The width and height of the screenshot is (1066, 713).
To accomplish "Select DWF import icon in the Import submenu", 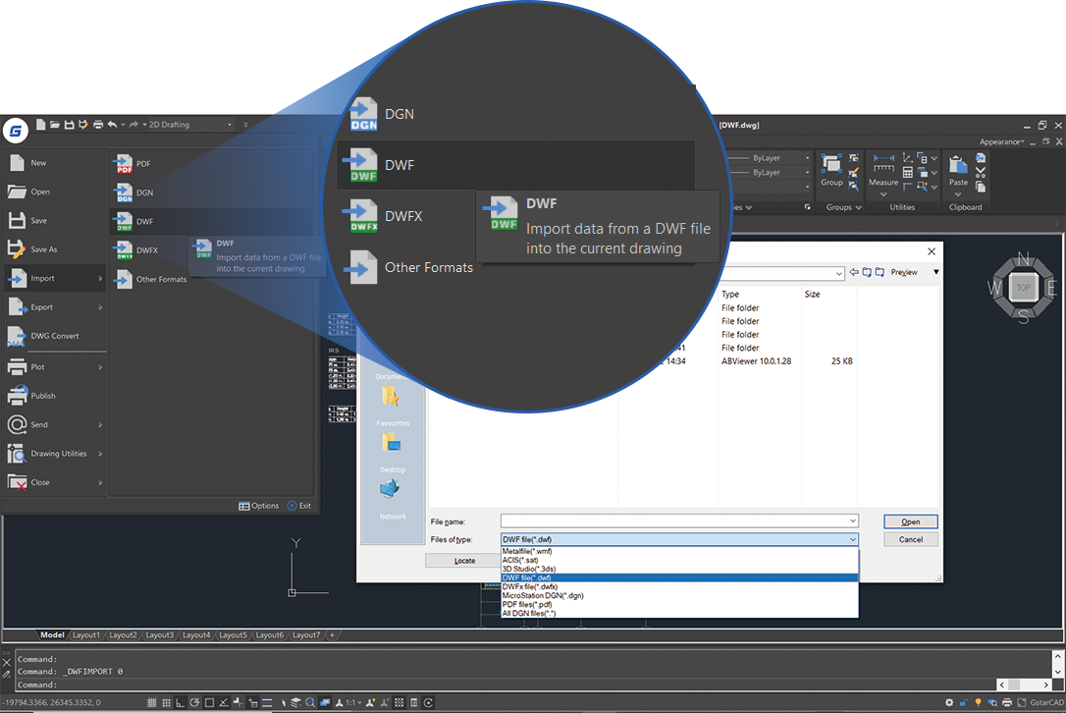I will [x=123, y=222].
